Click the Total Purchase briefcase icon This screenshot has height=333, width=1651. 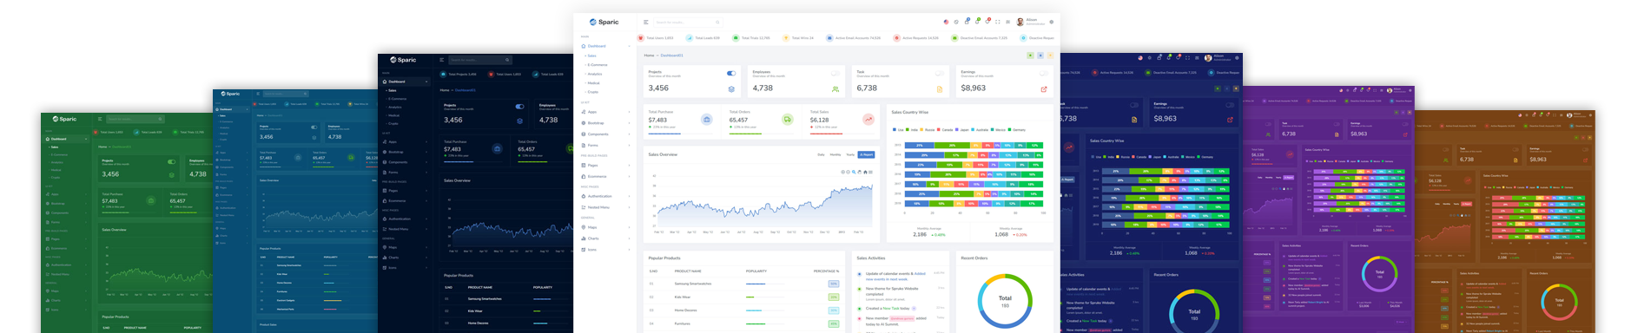click(x=707, y=120)
